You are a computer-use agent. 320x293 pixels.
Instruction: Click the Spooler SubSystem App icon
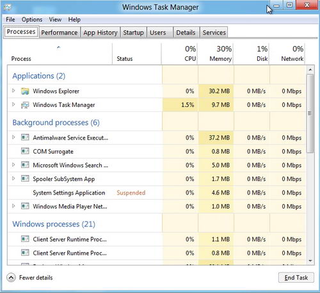point(25,178)
